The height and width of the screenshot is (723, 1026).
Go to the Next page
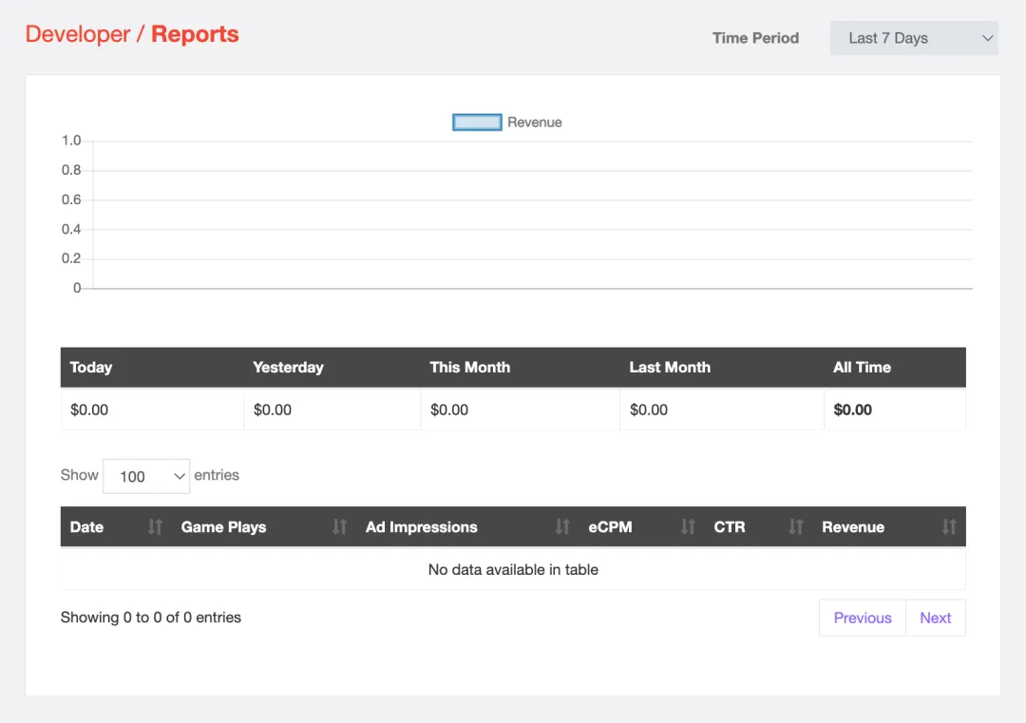(936, 618)
